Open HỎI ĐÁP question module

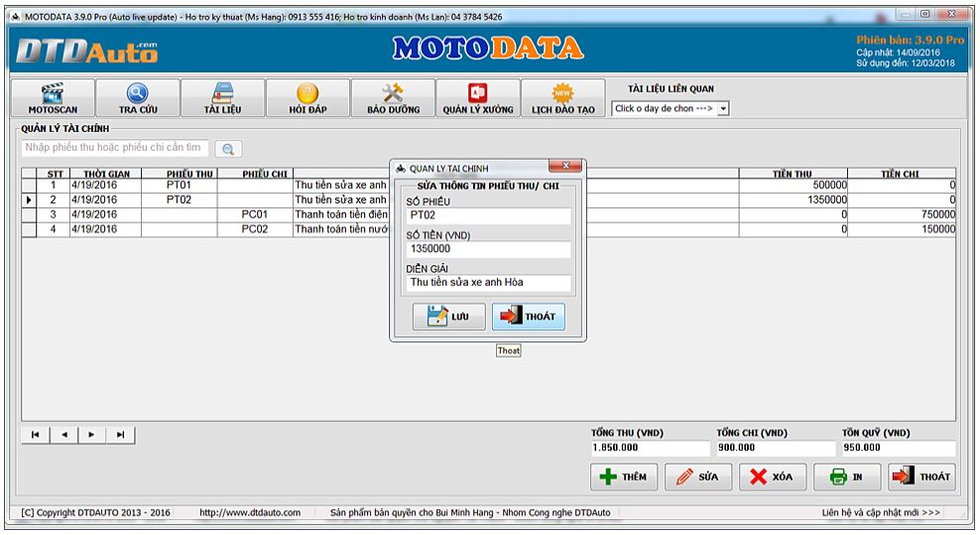pos(307,98)
